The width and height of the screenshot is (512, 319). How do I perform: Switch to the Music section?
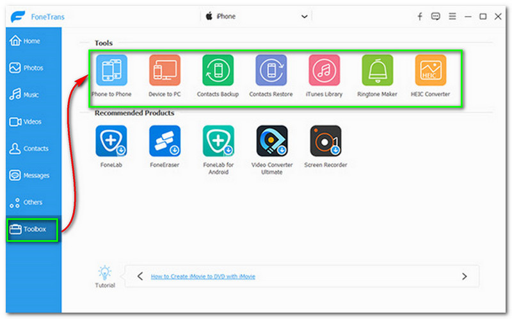[x=31, y=95]
